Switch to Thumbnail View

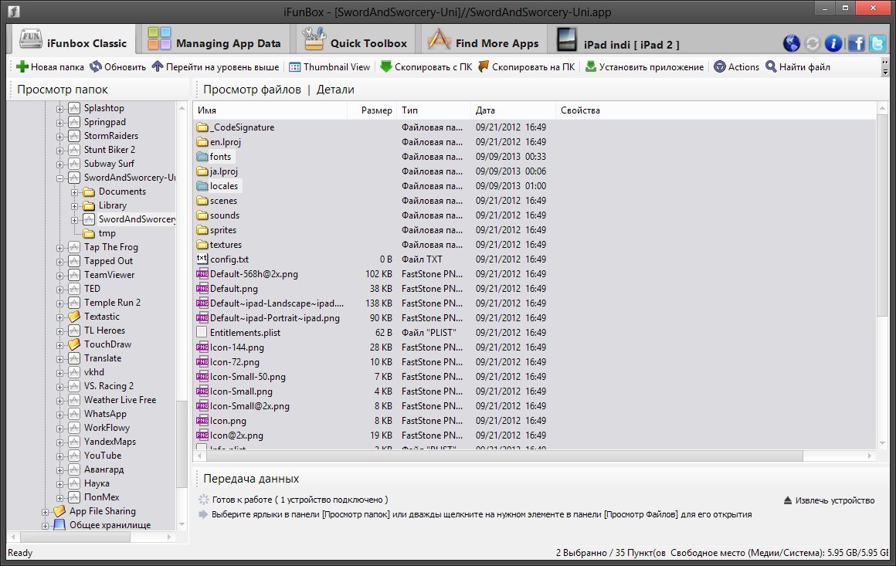click(x=329, y=67)
